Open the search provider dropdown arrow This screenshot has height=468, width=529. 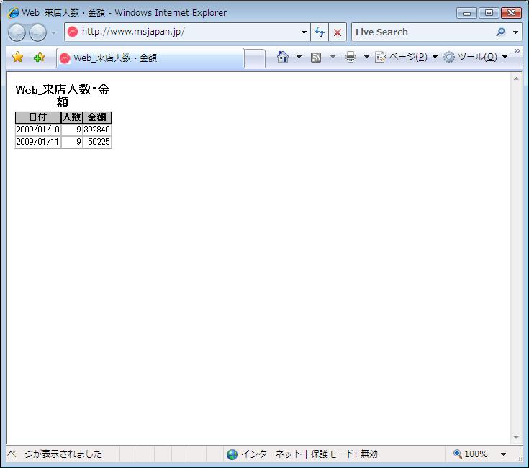pos(515,32)
